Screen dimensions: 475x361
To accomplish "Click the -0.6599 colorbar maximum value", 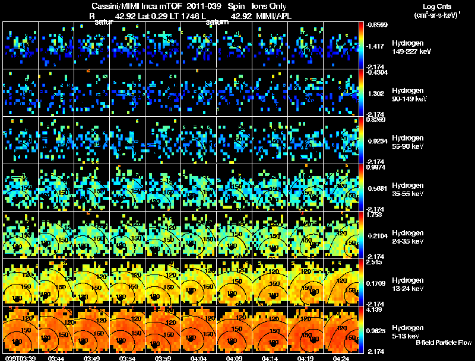I will point(376,25).
